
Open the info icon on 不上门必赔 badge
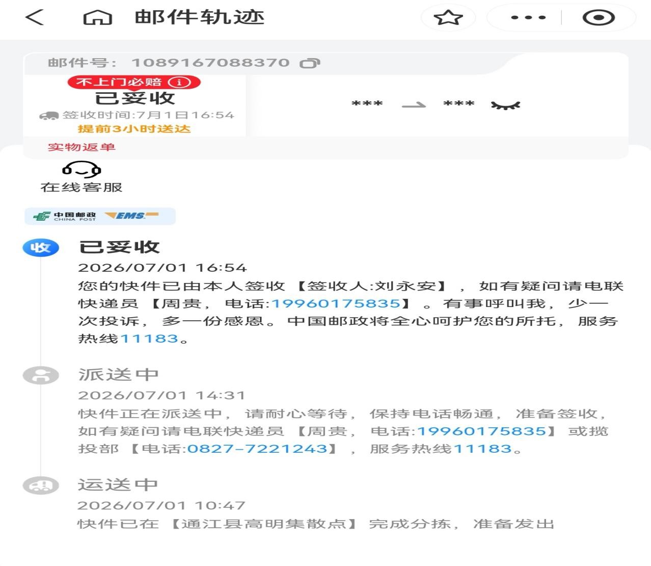pyautogui.click(x=179, y=82)
